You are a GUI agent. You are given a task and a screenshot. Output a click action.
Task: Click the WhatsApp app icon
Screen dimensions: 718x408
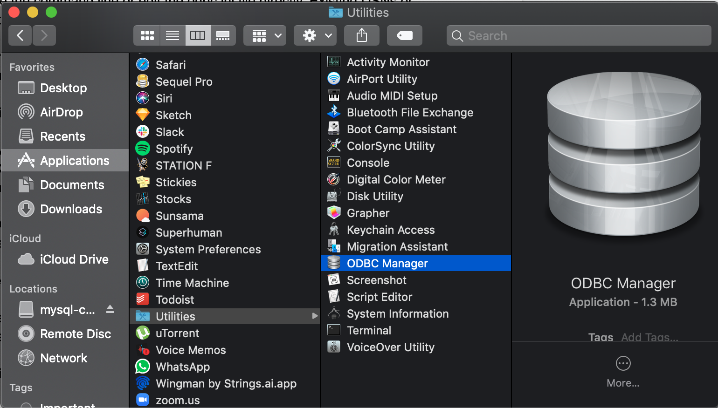point(143,367)
